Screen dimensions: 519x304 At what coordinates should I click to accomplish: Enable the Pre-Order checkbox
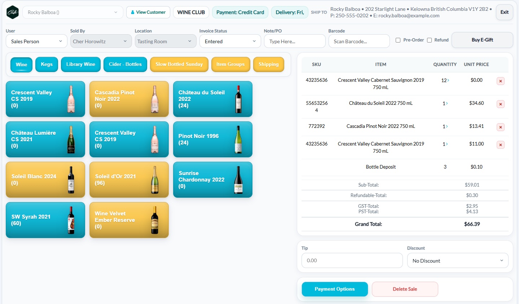click(x=398, y=40)
